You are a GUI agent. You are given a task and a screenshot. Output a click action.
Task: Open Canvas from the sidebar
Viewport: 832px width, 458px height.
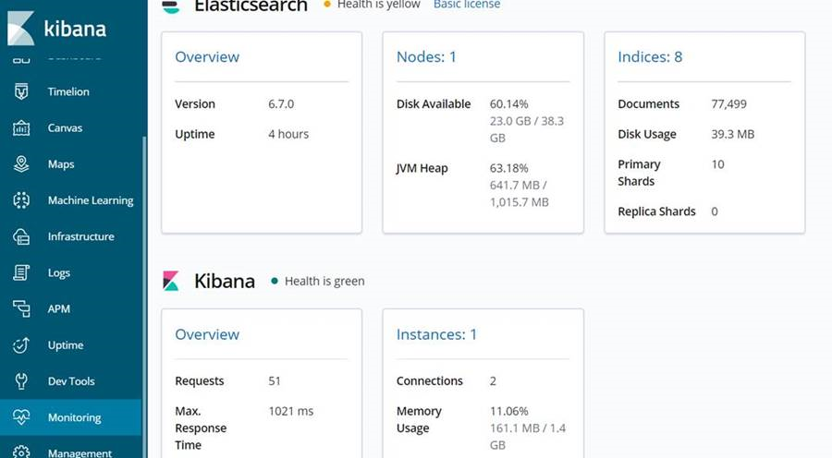[x=65, y=127]
